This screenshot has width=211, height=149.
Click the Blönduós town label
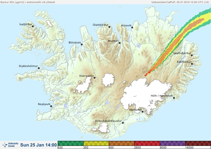75,43
